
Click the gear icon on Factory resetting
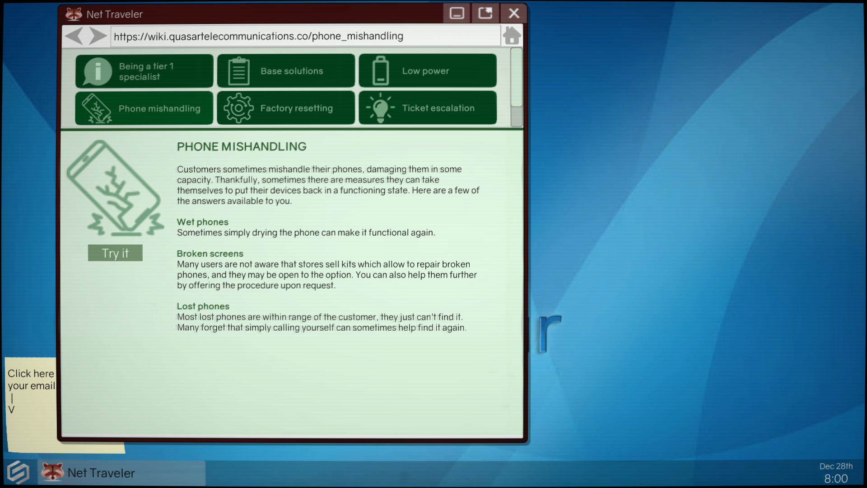(x=238, y=108)
